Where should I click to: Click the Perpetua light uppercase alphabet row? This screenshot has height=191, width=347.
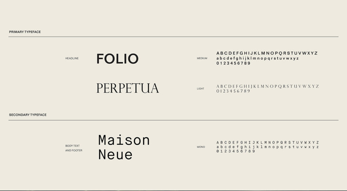click(x=268, y=86)
